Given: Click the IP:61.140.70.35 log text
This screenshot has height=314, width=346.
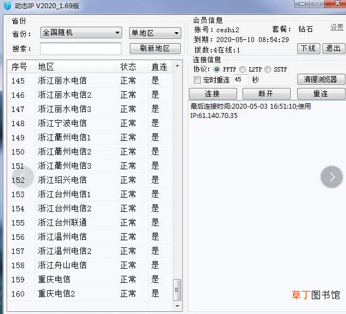Looking at the screenshot, I should click(x=214, y=116).
